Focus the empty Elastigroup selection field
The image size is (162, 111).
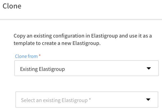click(x=87, y=100)
